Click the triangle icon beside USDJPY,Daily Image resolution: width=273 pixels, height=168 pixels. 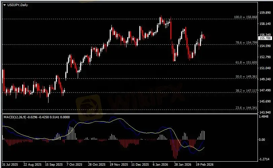(4, 4)
